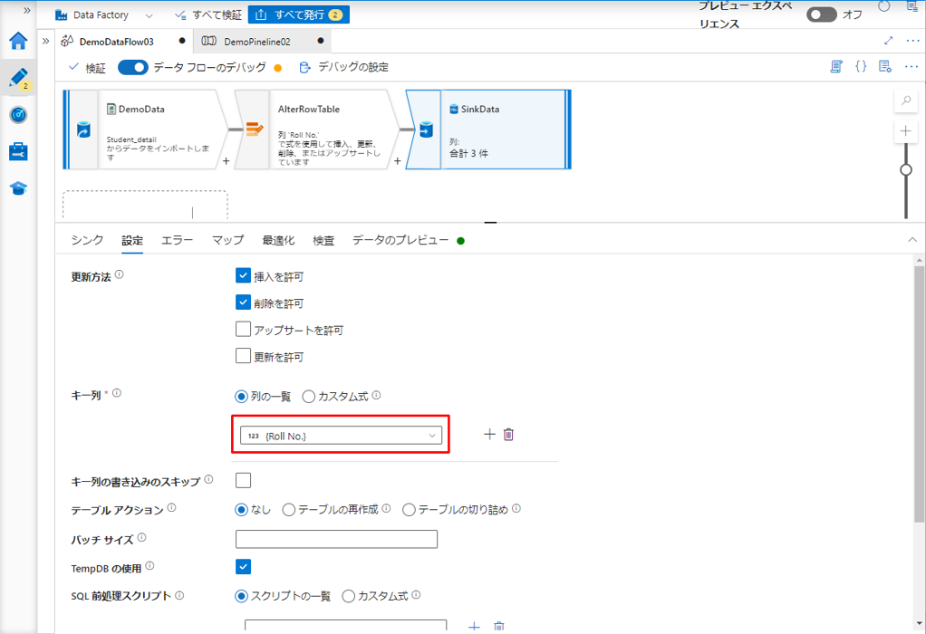Open the シンク tab
The height and width of the screenshot is (634, 926).
click(x=87, y=240)
